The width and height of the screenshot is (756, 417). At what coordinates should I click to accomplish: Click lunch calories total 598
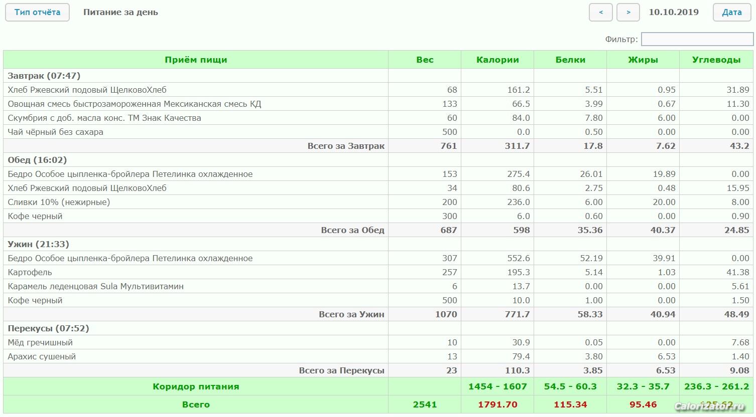[521, 230]
